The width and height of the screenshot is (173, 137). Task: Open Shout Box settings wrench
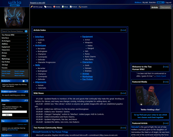25,100
